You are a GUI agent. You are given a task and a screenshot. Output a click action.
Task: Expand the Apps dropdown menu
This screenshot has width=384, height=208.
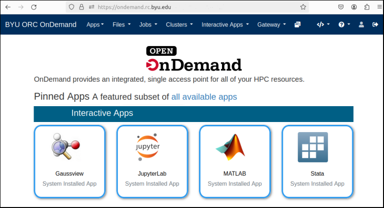(x=95, y=24)
